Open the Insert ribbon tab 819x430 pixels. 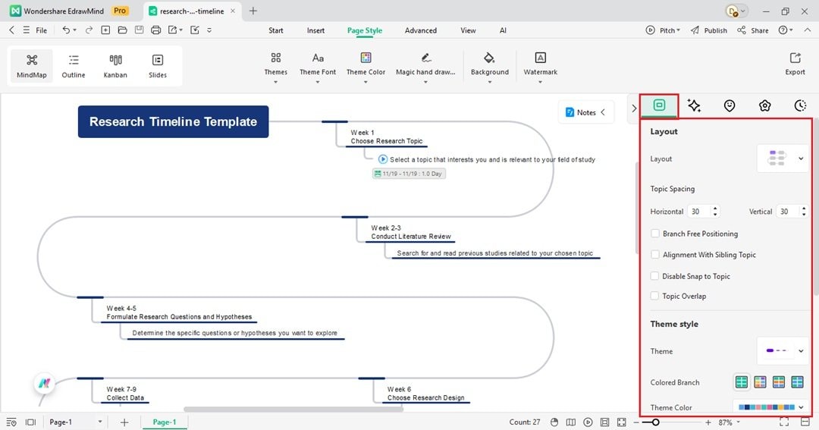[x=315, y=30]
